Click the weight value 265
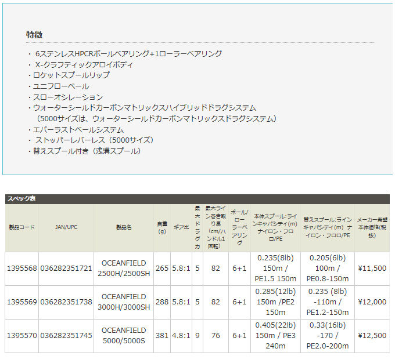The image size is (395, 363). tap(162, 268)
